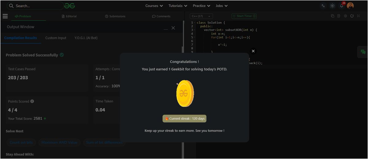Image resolution: width=368 pixels, height=159 pixels.
Task: Close the Congratulations popup with the X
Action: 253,51
